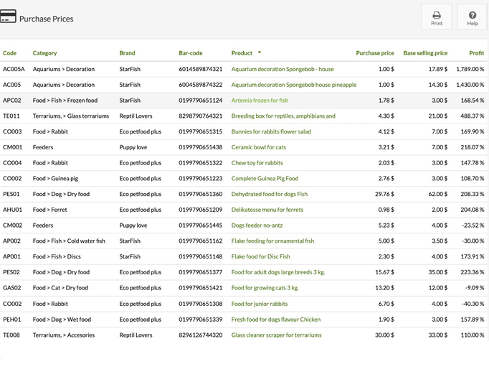
Task: Open Flake food for Disc Fish
Action: click(x=261, y=256)
